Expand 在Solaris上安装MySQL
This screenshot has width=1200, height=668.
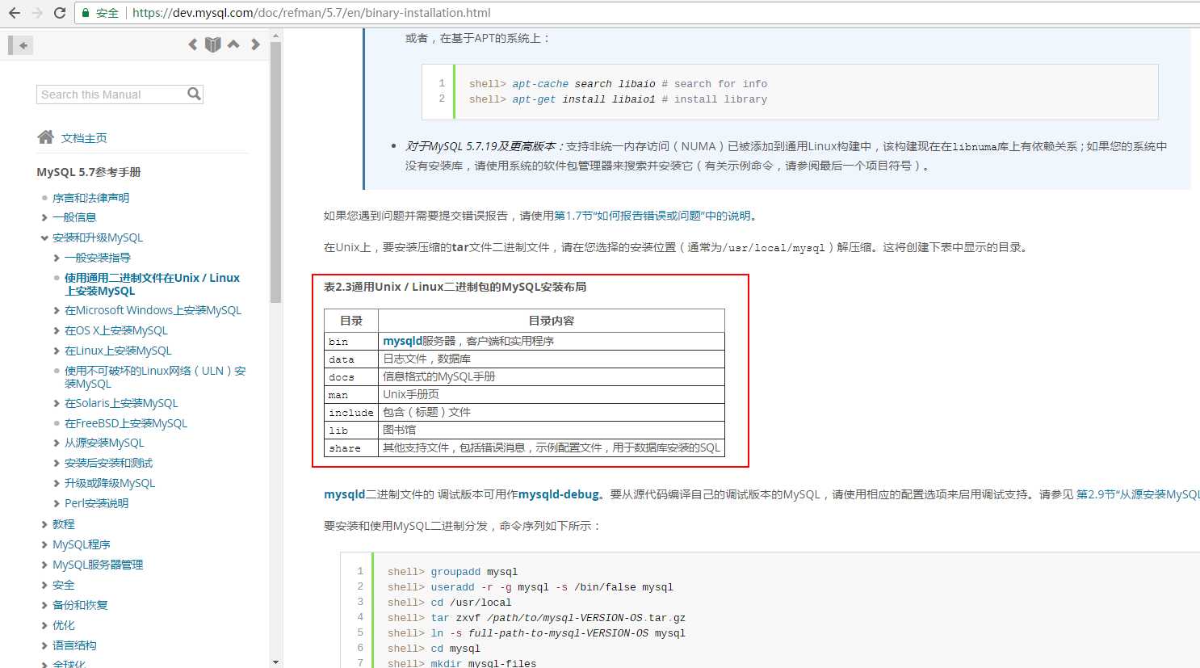57,403
